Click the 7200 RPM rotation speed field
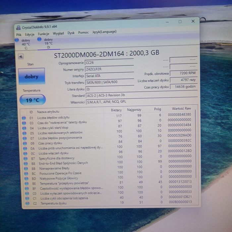The height and width of the screenshot is (232, 232). tap(184, 73)
